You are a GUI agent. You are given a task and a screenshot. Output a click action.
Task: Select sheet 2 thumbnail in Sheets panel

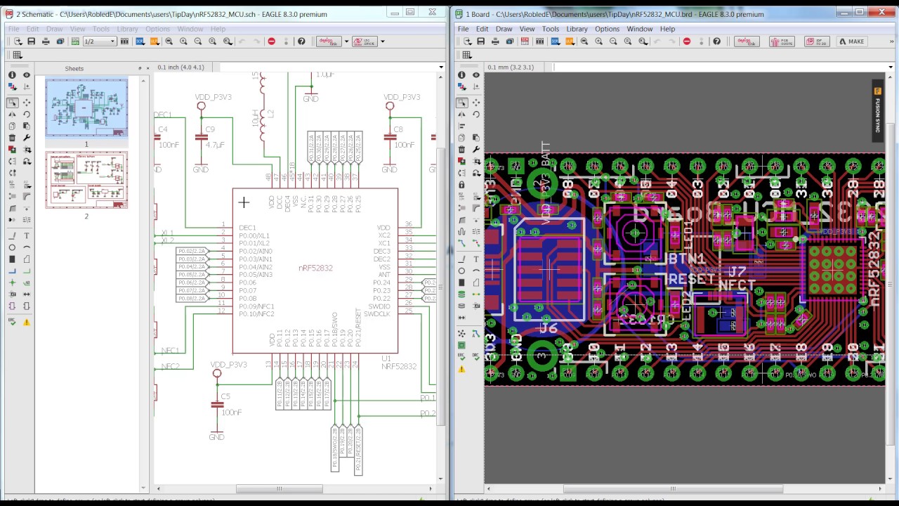(x=86, y=180)
